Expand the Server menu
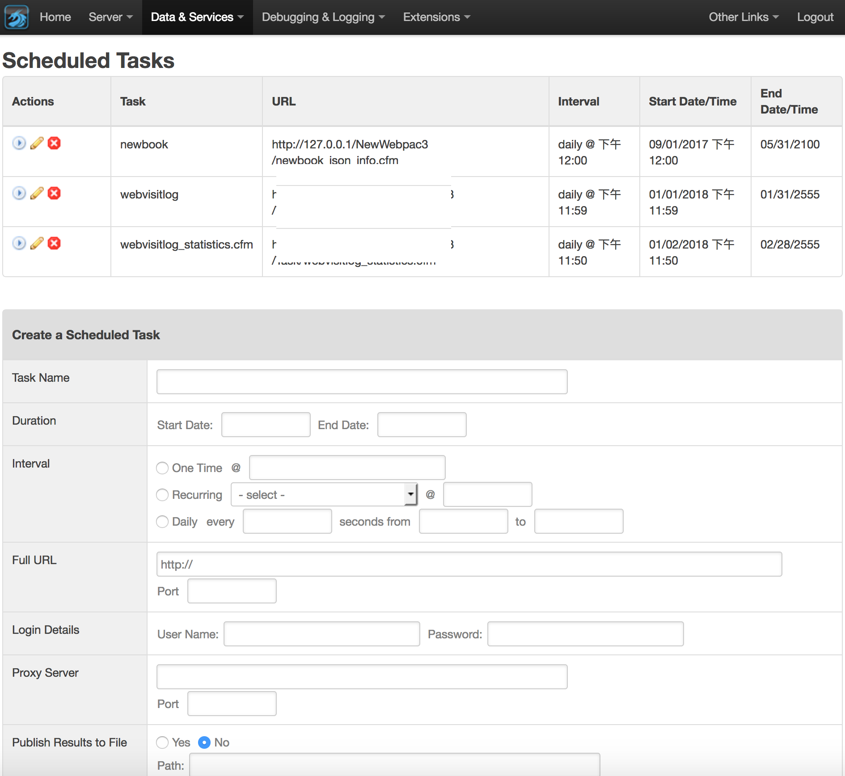The height and width of the screenshot is (776, 845). (110, 17)
